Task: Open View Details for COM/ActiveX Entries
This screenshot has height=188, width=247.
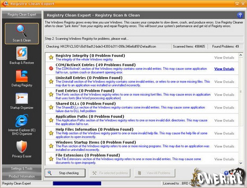Action: (x=224, y=69)
